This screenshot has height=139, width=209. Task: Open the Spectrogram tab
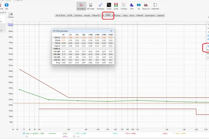[150, 15]
